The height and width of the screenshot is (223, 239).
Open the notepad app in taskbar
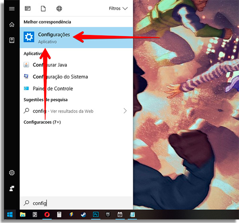132,215
